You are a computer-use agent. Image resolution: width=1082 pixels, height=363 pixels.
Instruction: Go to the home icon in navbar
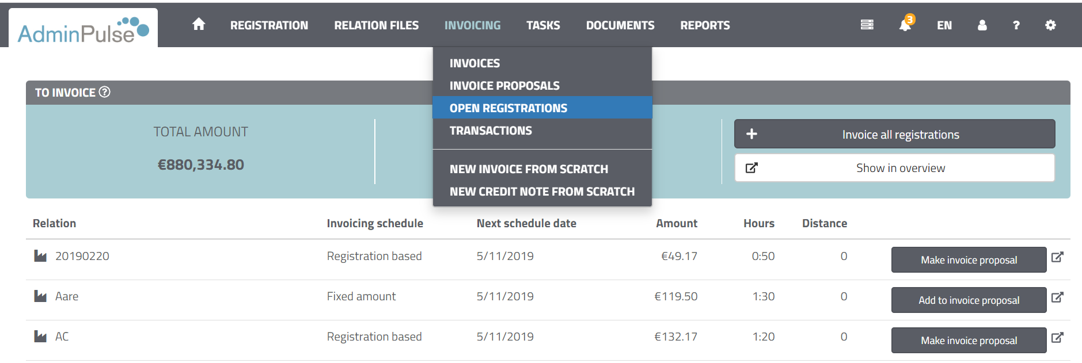click(199, 24)
